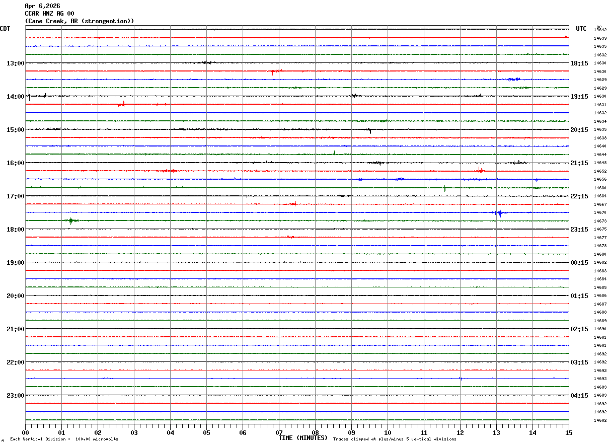Click minute tick label '11' on the axis
Screen dimensions: 609x446
[424, 432]
